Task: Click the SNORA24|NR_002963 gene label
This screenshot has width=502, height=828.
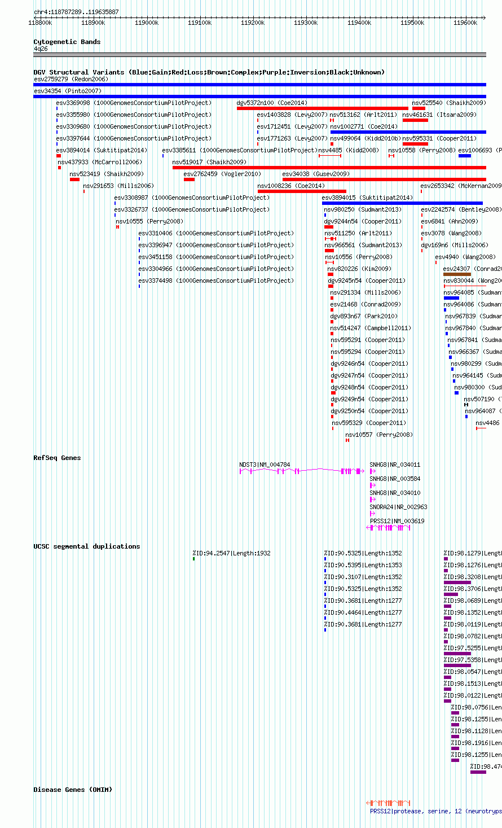Action: [x=399, y=507]
